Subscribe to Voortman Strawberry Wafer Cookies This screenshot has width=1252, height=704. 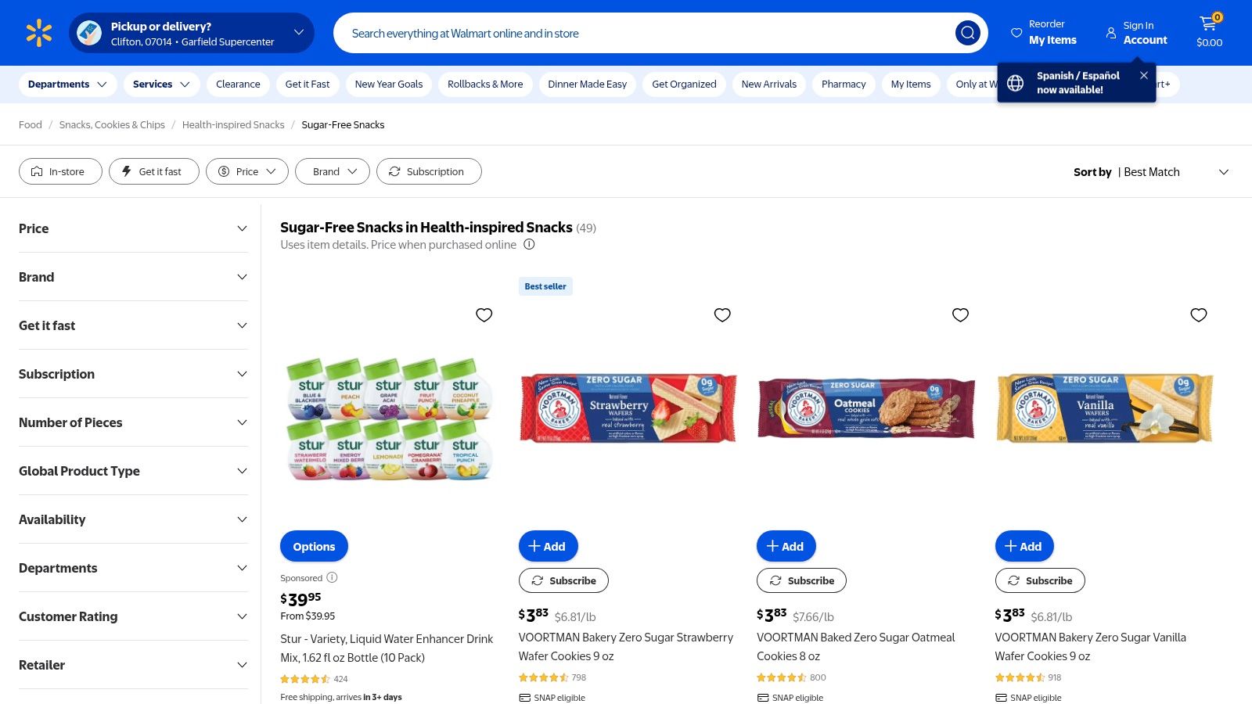(563, 580)
